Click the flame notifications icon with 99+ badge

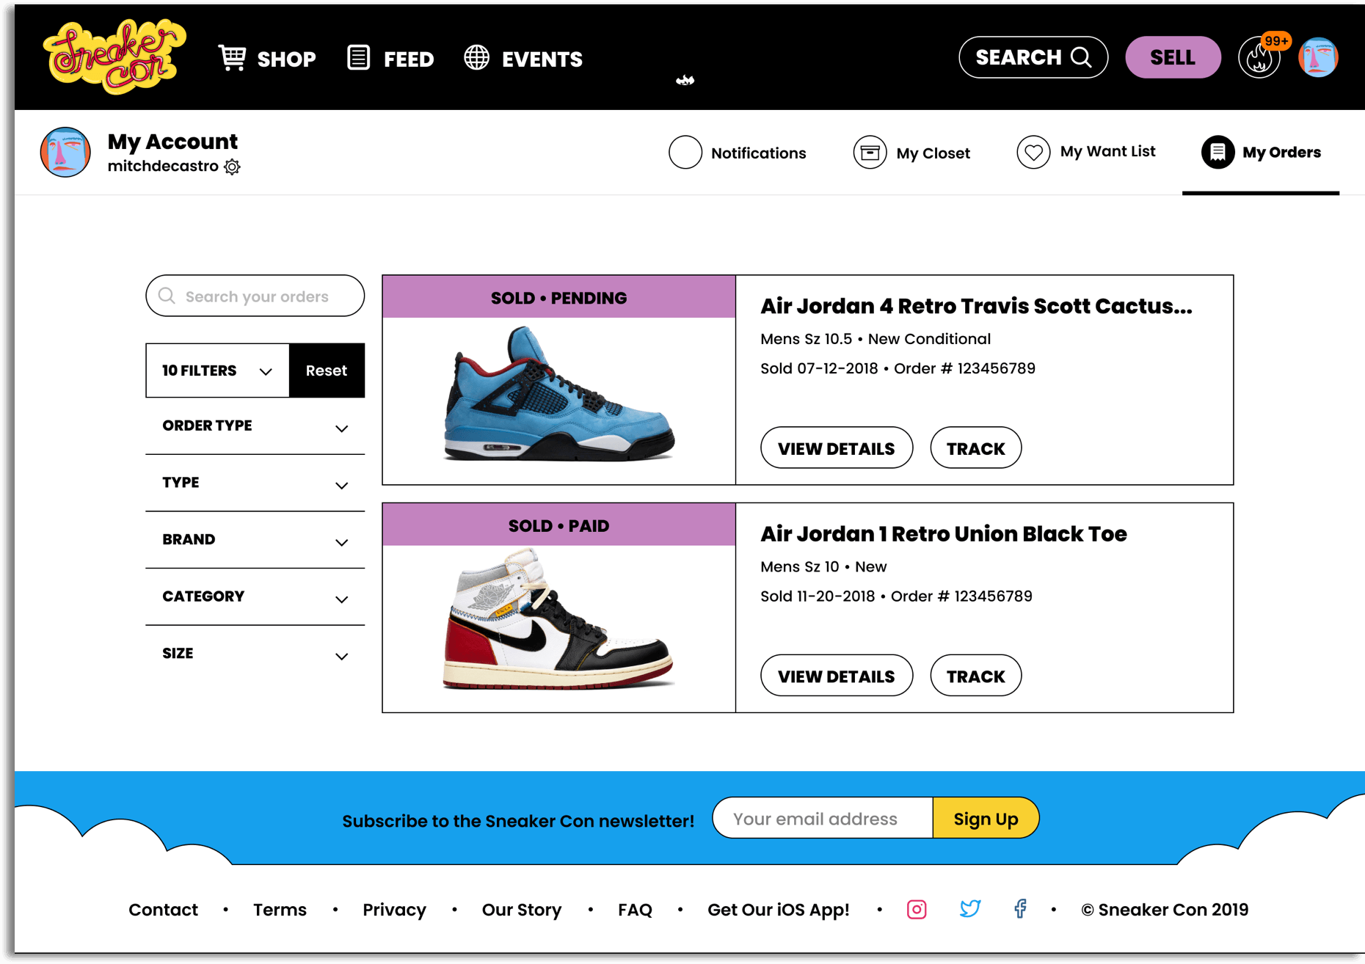pos(1259,58)
